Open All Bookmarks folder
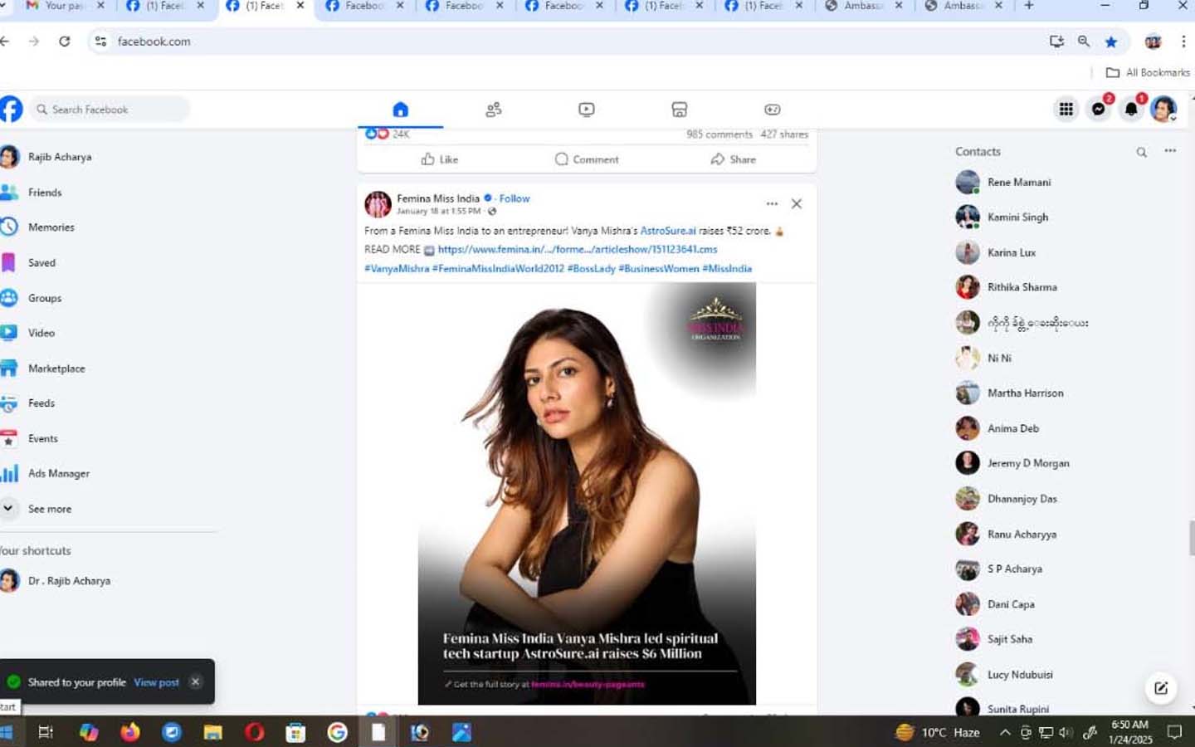This screenshot has width=1195, height=747. 1149,73
